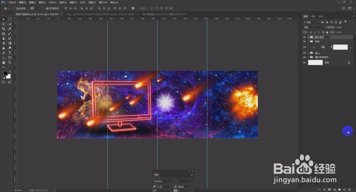Viewport: 356px width, 192px height.
Task: Tick the 显示变换控件 checkbox
Action: (x=43, y=9)
